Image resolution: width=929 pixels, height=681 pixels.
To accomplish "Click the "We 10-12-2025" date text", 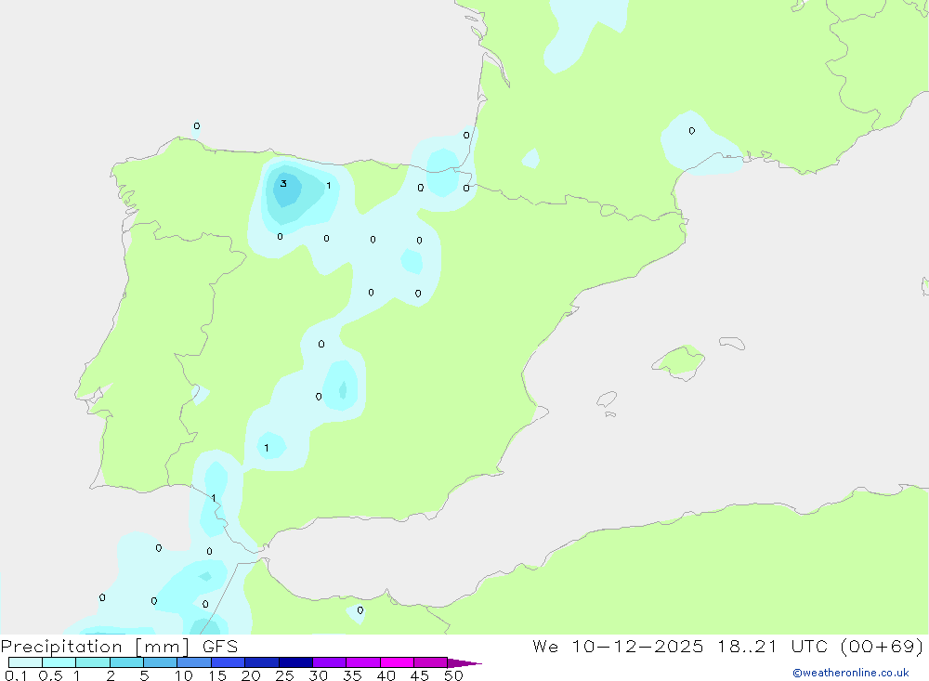I will coord(618,647).
